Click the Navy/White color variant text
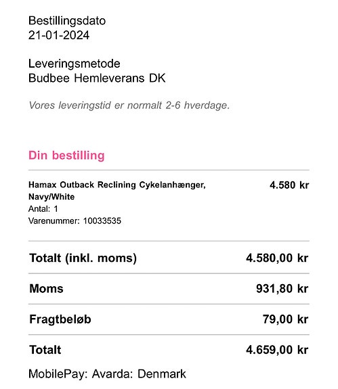 coord(51,197)
